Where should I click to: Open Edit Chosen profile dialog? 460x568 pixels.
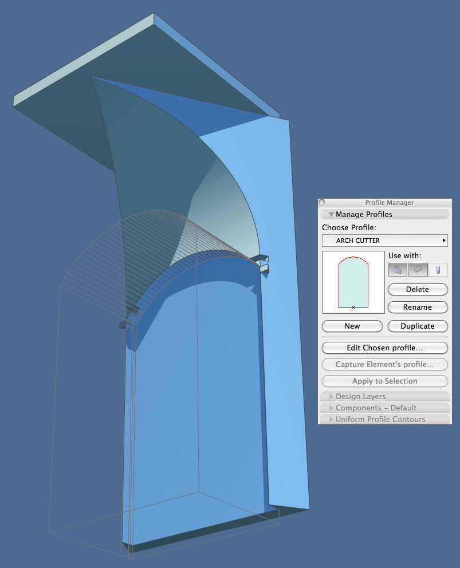click(x=384, y=348)
